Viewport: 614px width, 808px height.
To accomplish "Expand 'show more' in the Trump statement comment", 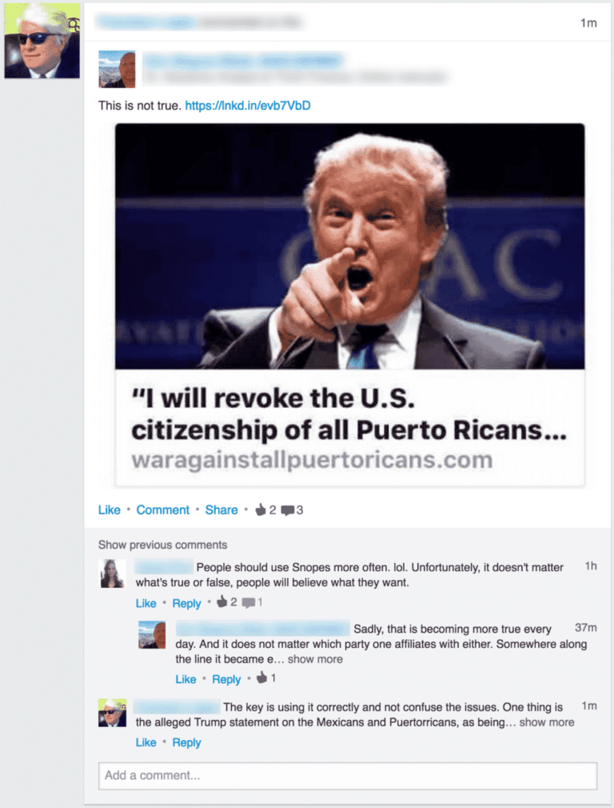I will pyautogui.click(x=547, y=722).
